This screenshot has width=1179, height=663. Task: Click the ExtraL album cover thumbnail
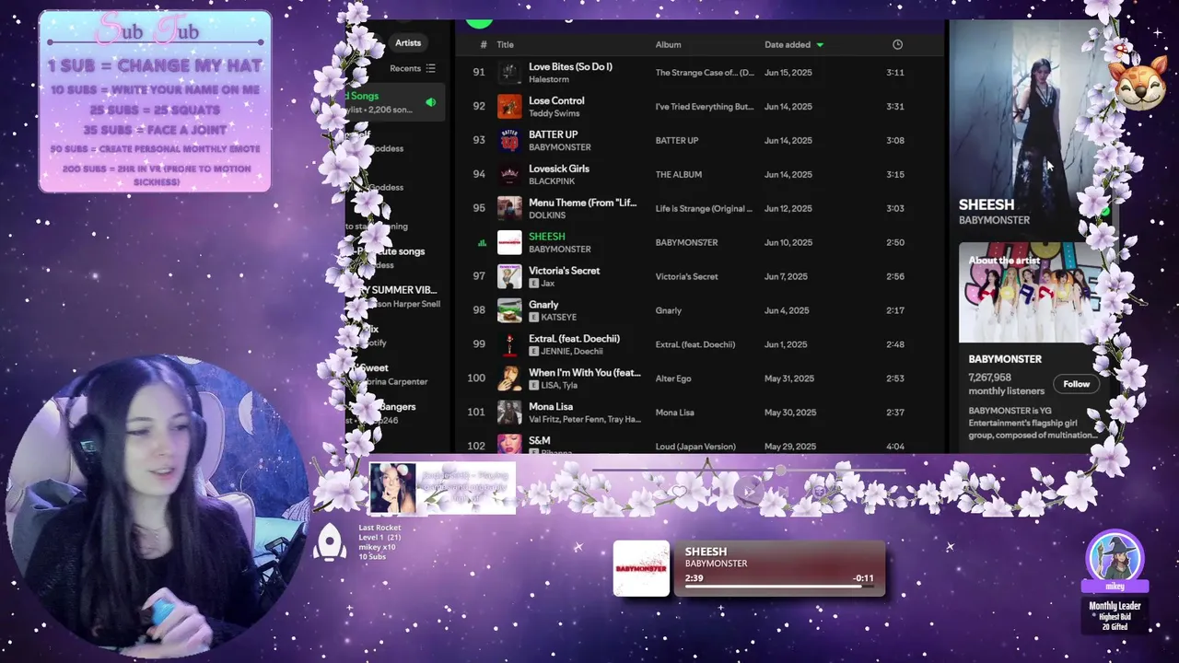coord(509,344)
